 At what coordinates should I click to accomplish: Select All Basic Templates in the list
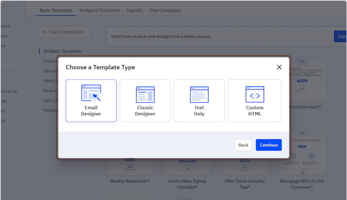63,51
